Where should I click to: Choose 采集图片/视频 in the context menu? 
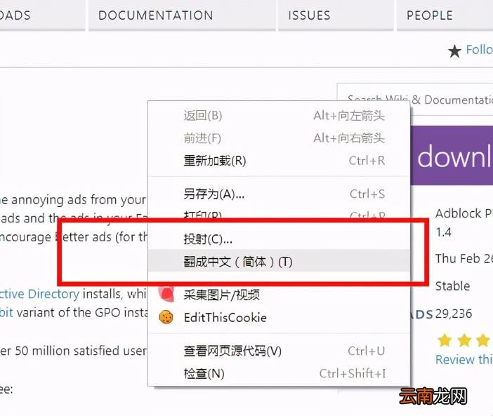(280, 295)
